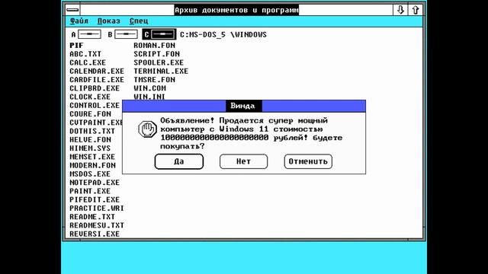
Task: Open the Спец menu
Action: pos(139,21)
